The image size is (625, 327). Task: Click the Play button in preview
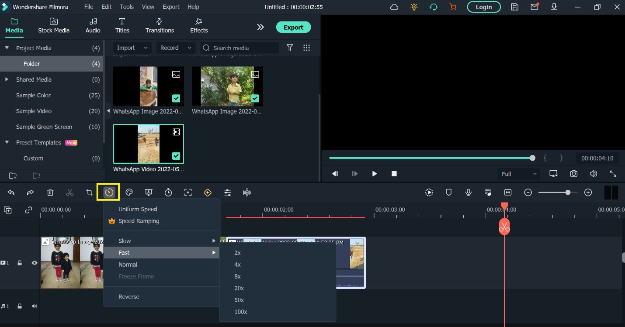click(375, 174)
